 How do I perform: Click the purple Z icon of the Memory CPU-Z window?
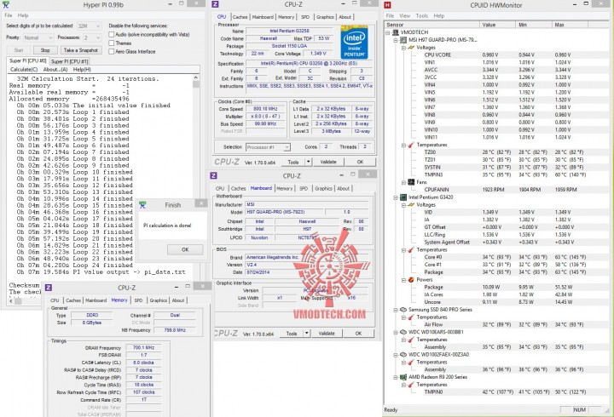pyautogui.click(x=49, y=288)
